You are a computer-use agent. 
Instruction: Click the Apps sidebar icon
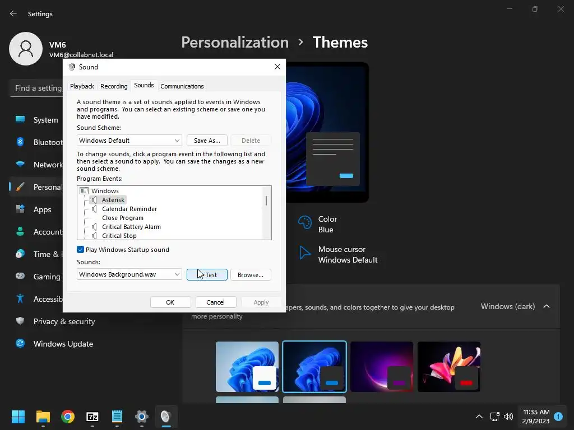[20, 209]
